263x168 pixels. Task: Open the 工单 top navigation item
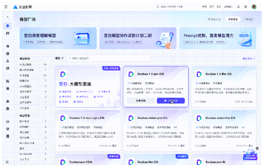219,7
